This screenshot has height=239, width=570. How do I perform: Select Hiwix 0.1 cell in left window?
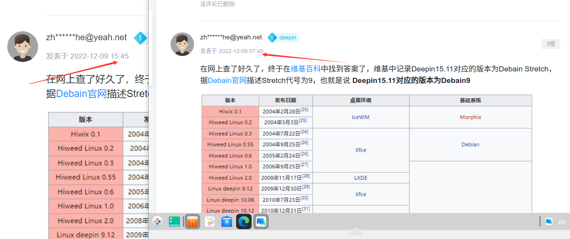coord(86,134)
